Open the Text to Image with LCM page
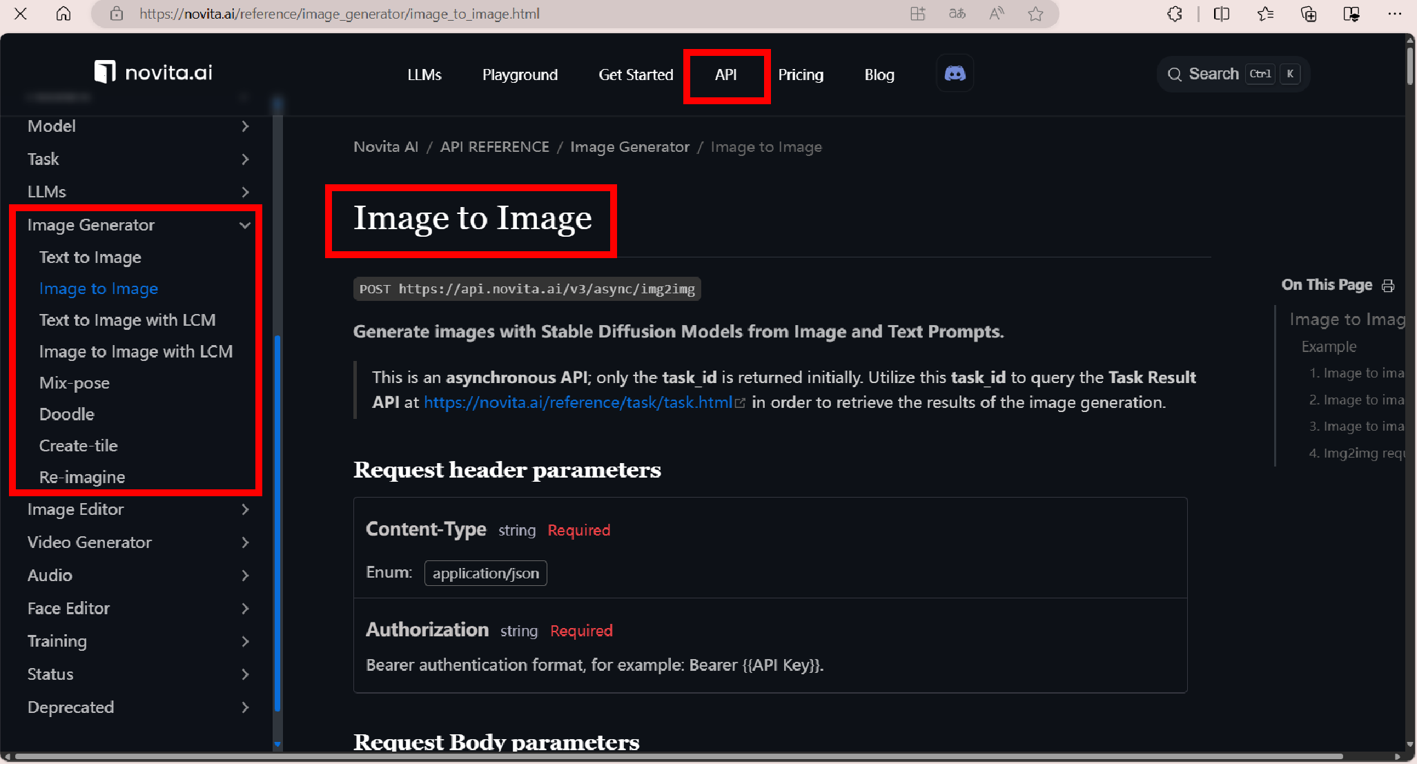Screen dimensions: 1417x764 click(x=128, y=320)
